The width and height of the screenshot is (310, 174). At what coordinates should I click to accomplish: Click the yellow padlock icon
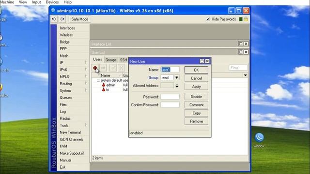(246, 19)
